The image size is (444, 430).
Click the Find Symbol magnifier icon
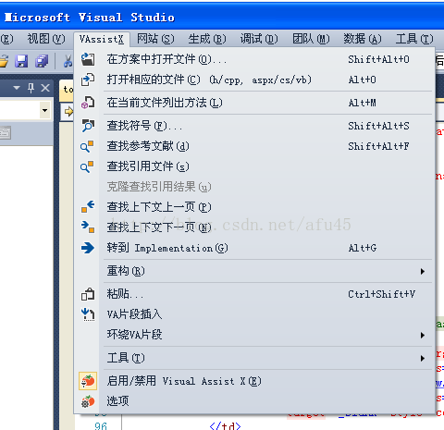point(88,126)
